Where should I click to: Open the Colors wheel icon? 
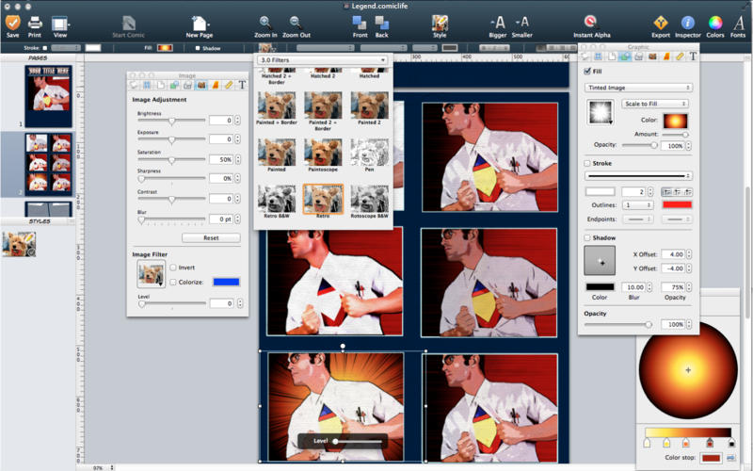715,22
